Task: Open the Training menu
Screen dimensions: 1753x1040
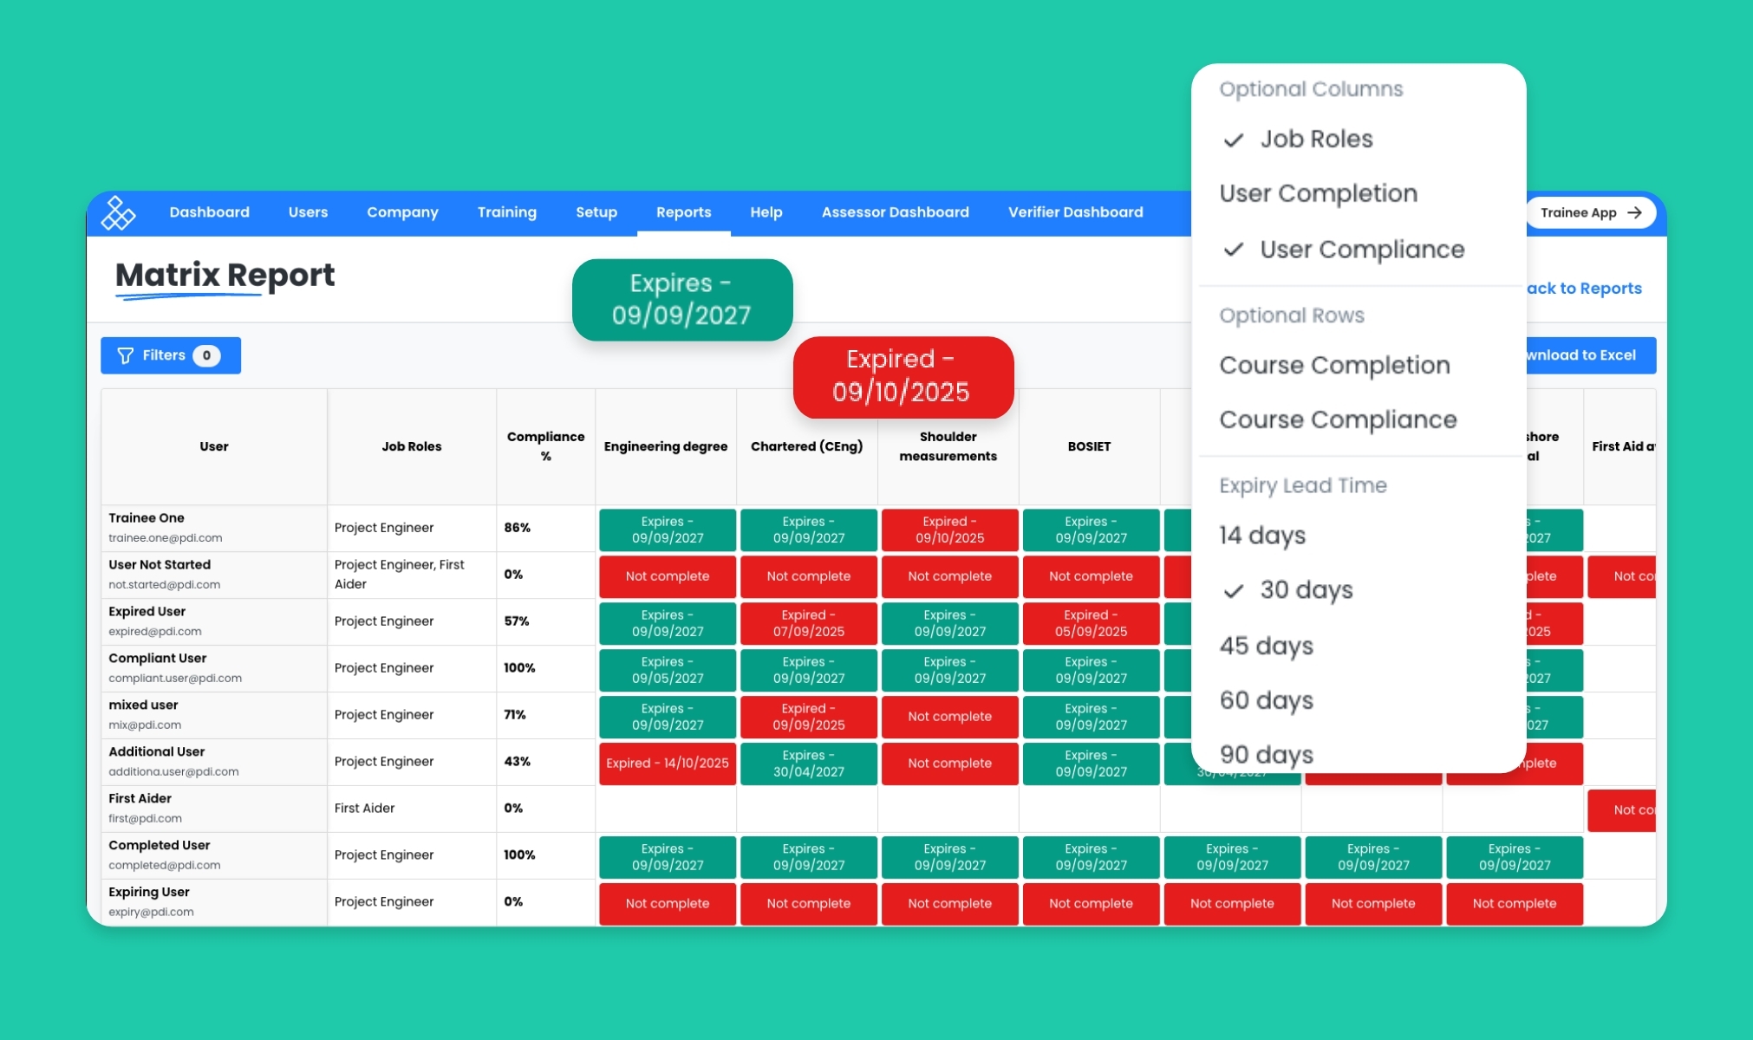Action: [506, 212]
